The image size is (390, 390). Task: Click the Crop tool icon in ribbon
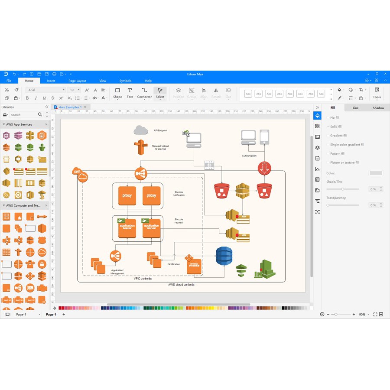(x=361, y=90)
